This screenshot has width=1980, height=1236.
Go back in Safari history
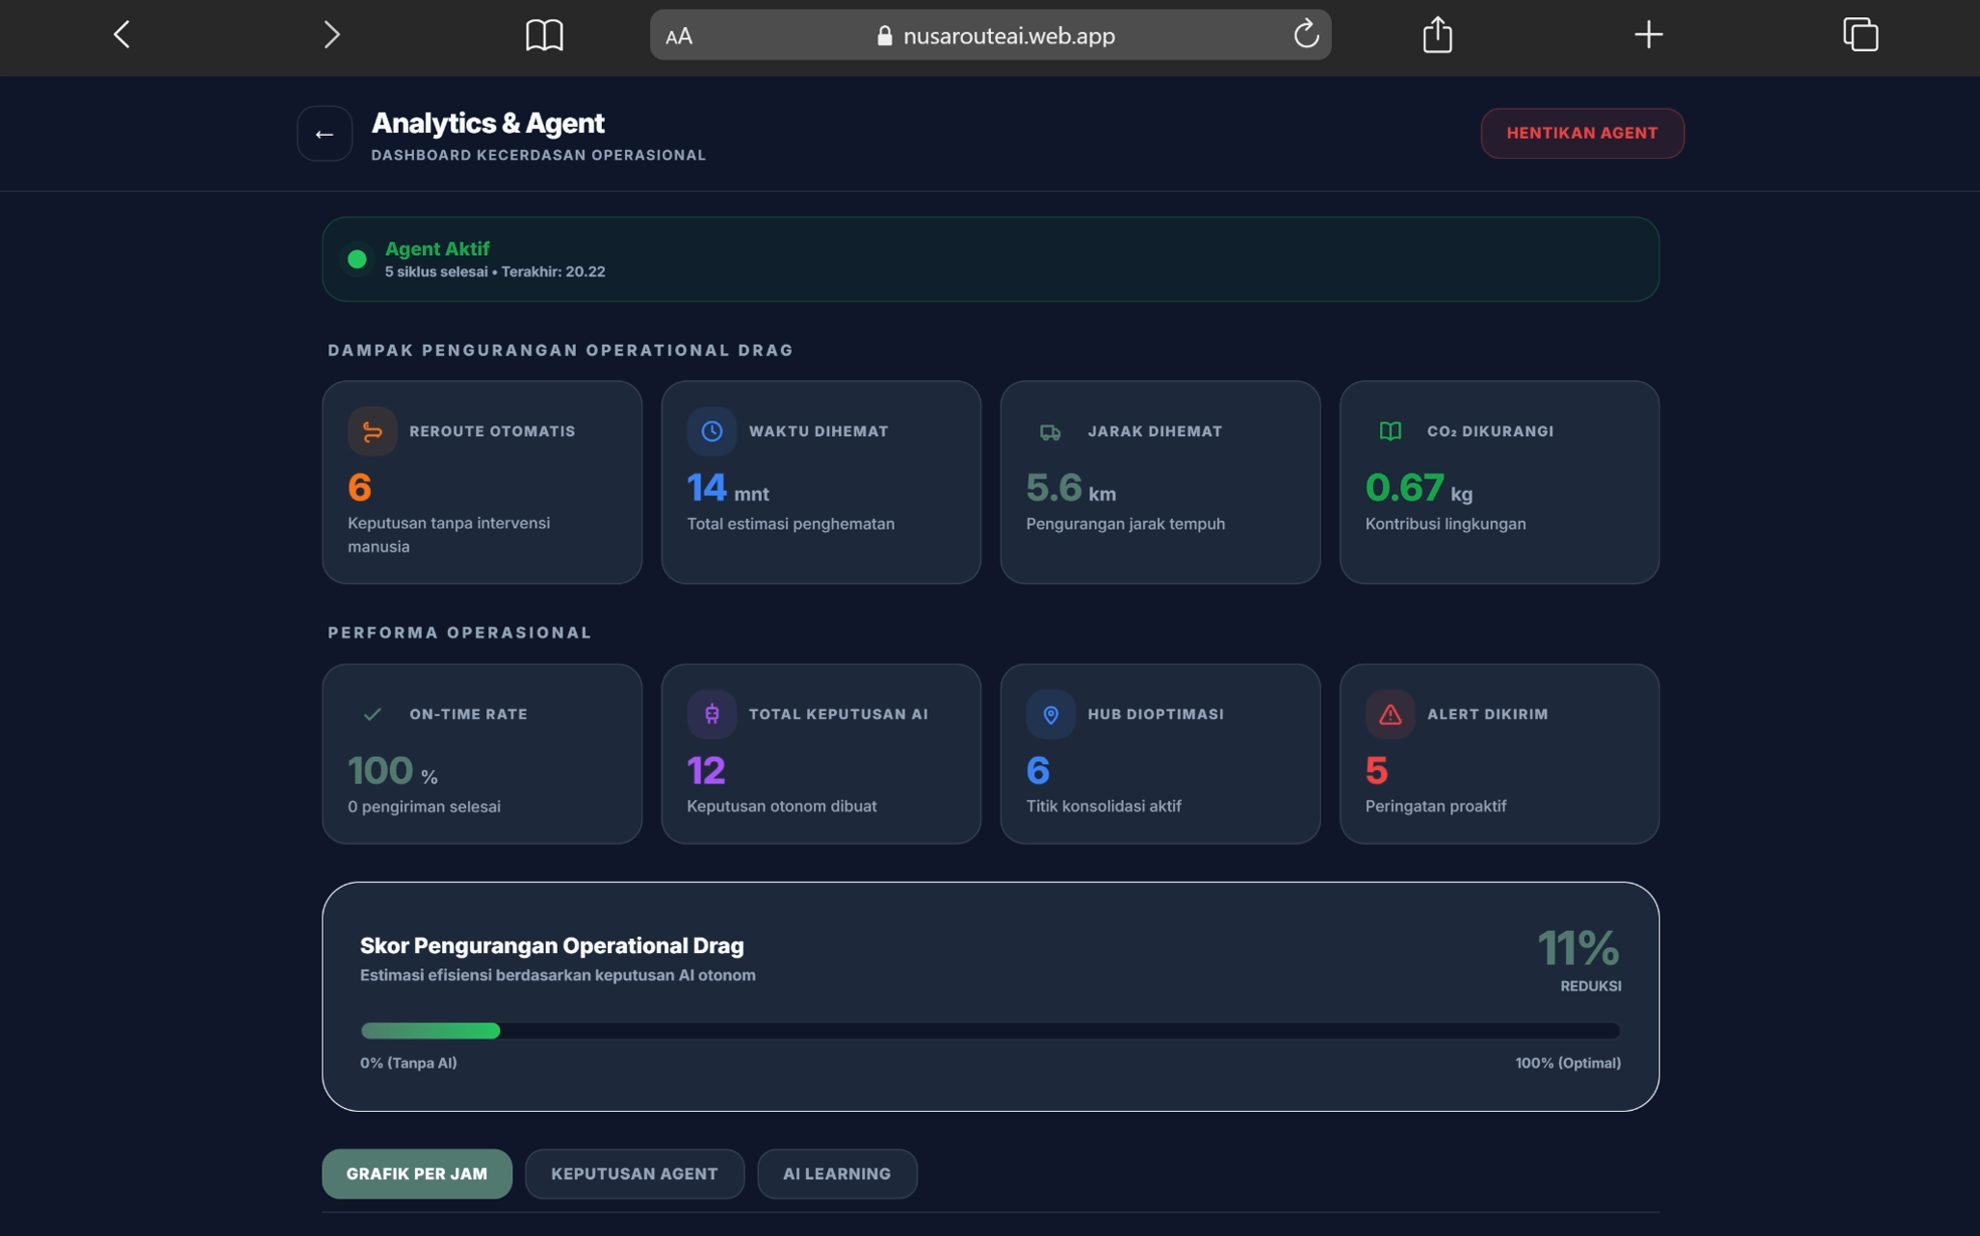point(121,36)
